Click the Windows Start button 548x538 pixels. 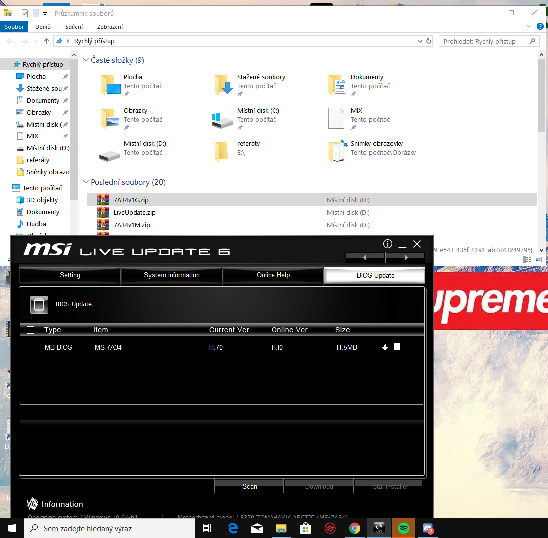pos(12,528)
